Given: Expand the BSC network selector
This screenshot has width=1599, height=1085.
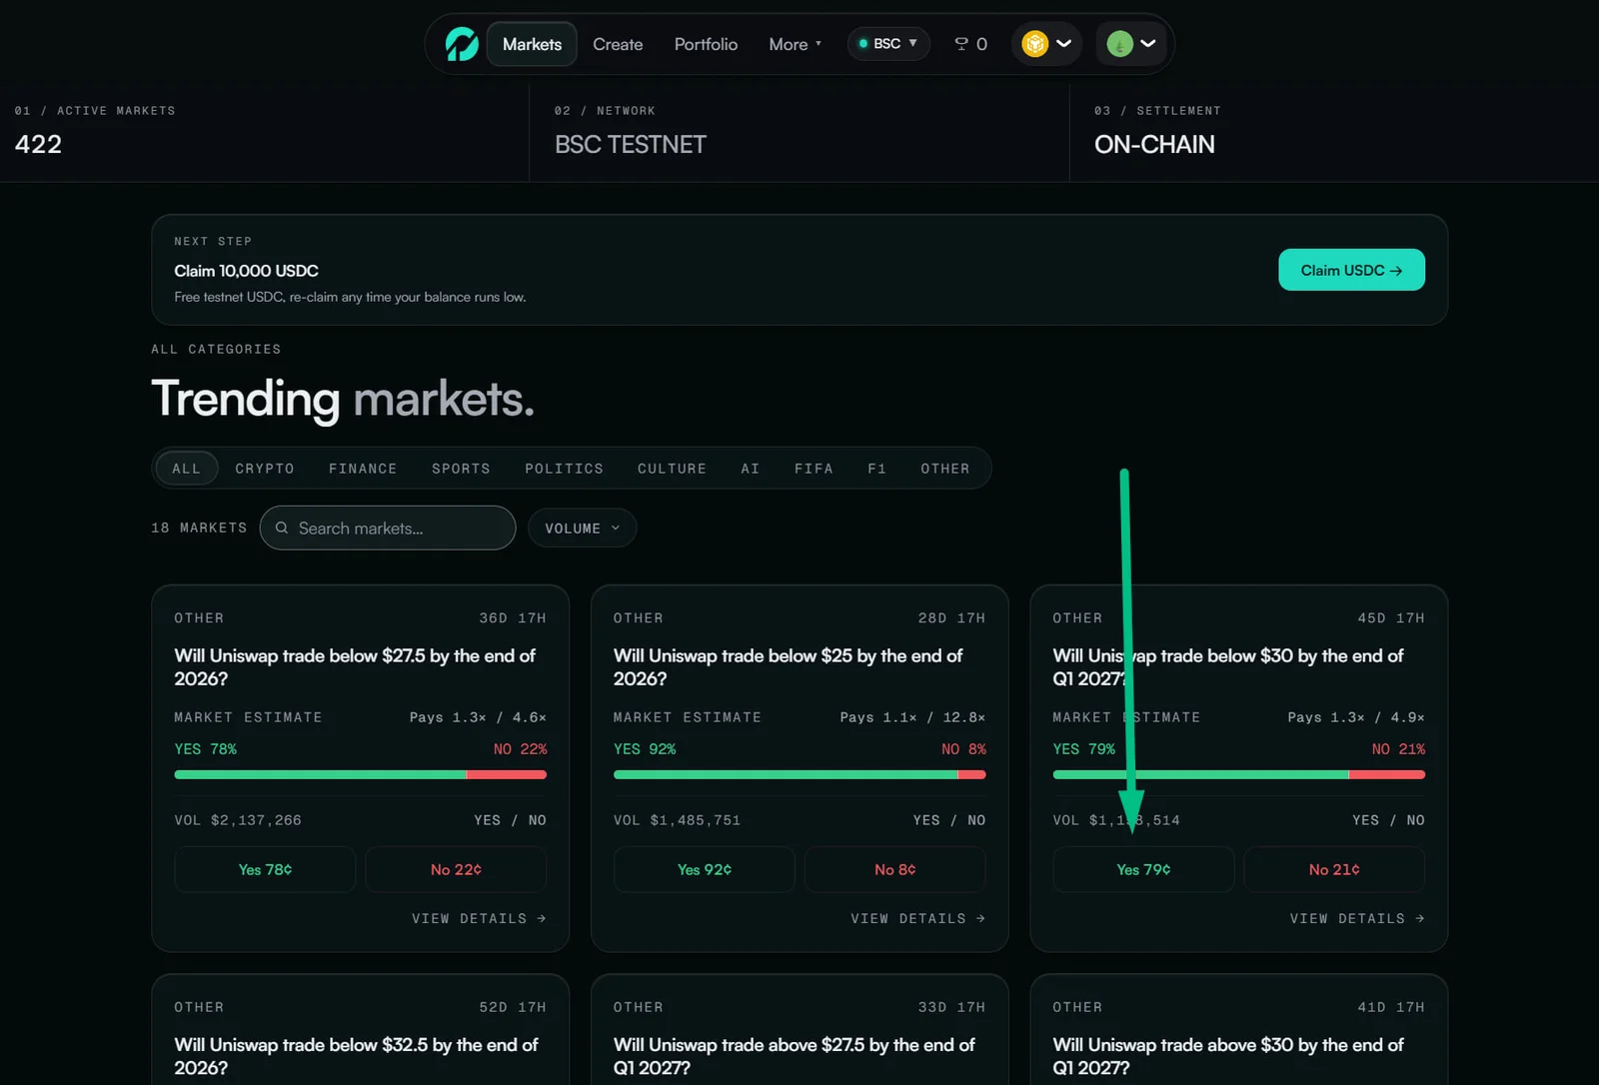Looking at the screenshot, I should [888, 44].
